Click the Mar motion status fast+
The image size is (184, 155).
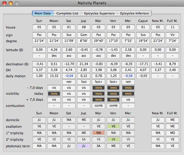click(99, 82)
